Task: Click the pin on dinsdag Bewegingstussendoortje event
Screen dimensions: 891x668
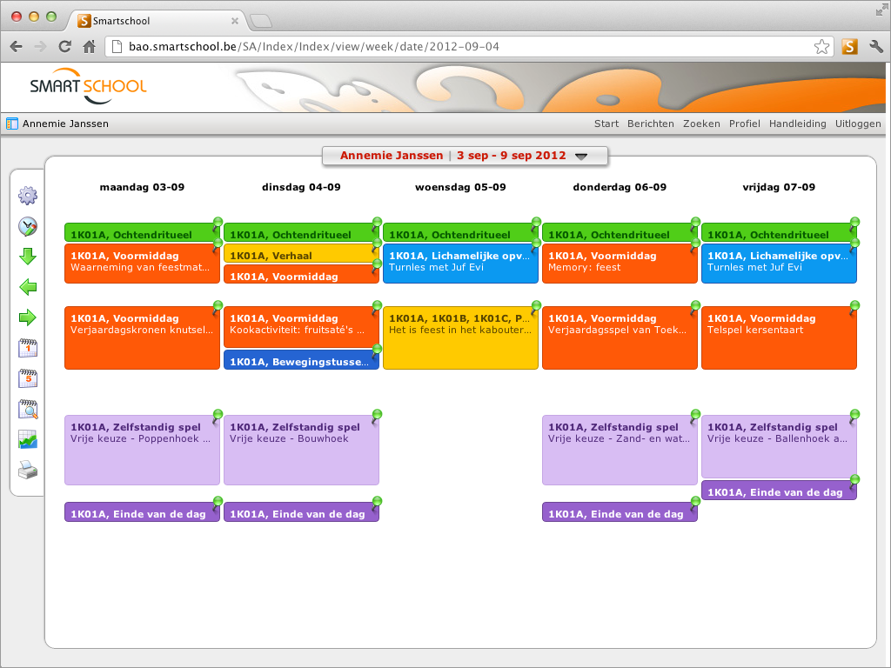Action: point(376,350)
